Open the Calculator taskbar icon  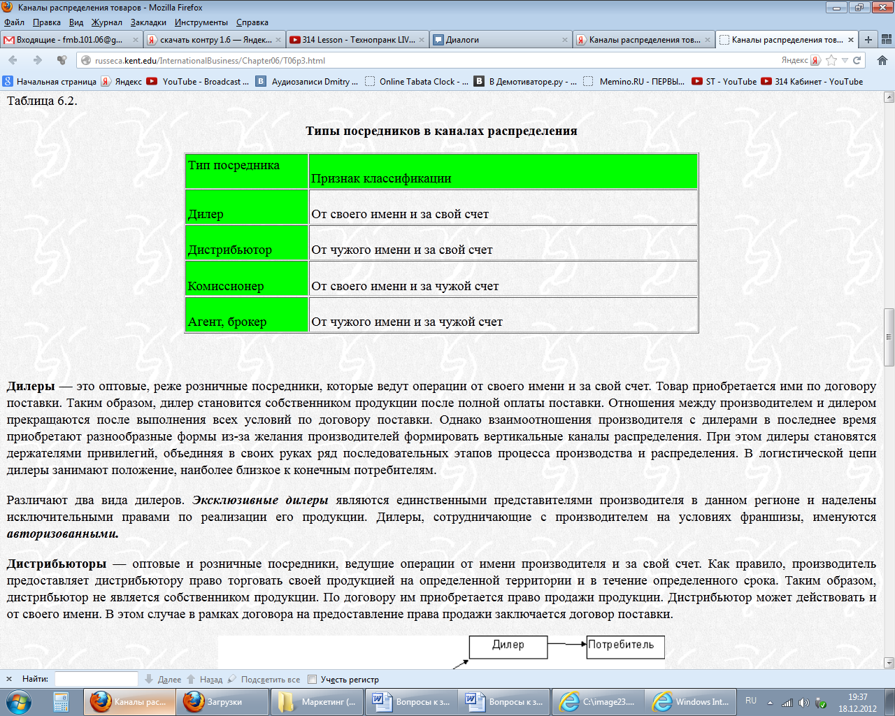click(61, 701)
